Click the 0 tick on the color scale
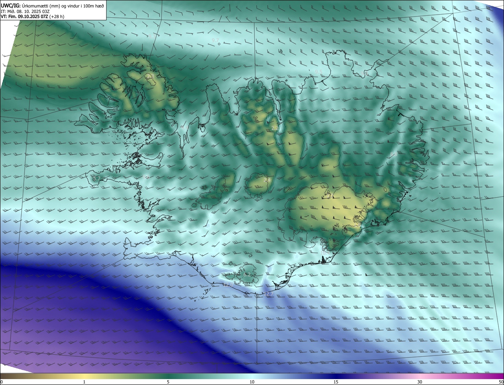504x385 pixels. pos(2,382)
